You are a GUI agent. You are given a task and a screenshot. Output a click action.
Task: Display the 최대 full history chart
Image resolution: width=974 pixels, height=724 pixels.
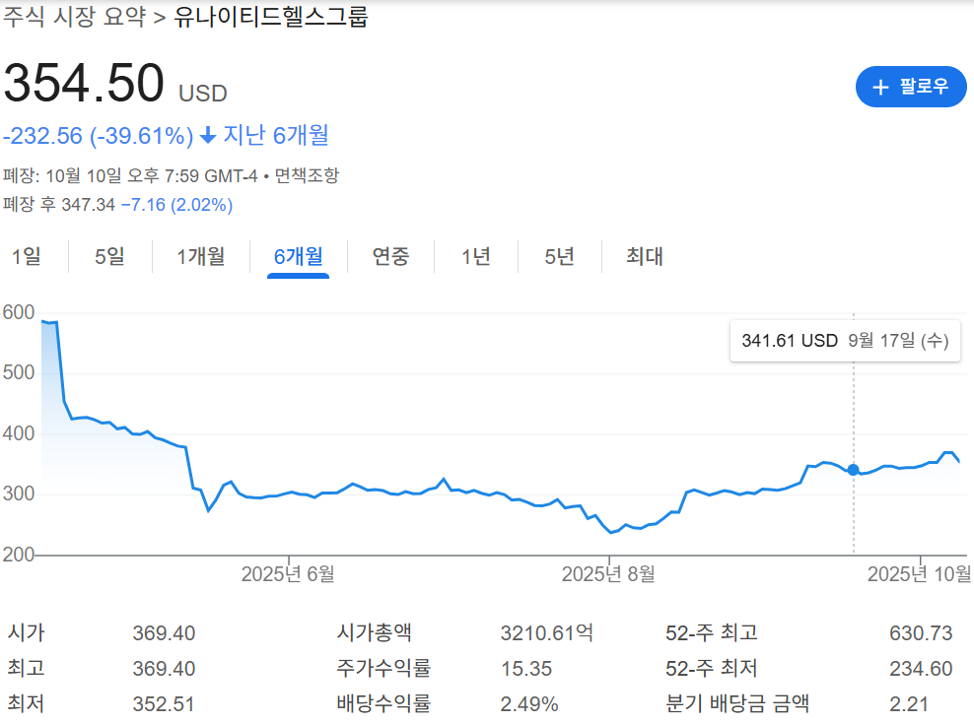(643, 256)
